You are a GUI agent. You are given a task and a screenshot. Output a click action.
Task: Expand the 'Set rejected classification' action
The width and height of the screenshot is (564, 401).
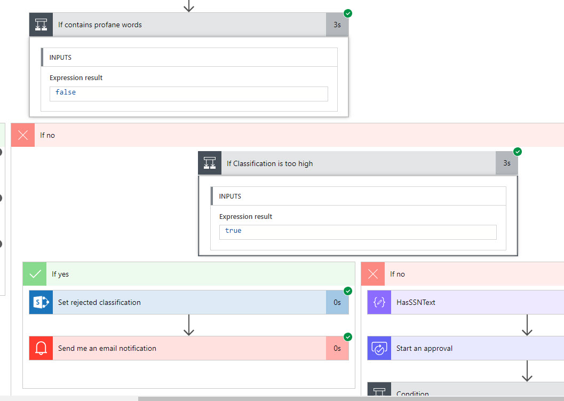tap(187, 302)
